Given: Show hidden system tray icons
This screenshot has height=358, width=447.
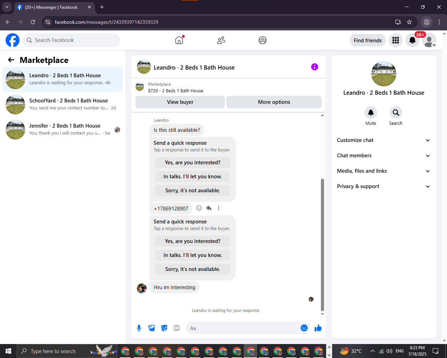Looking at the screenshot, I should (373, 351).
